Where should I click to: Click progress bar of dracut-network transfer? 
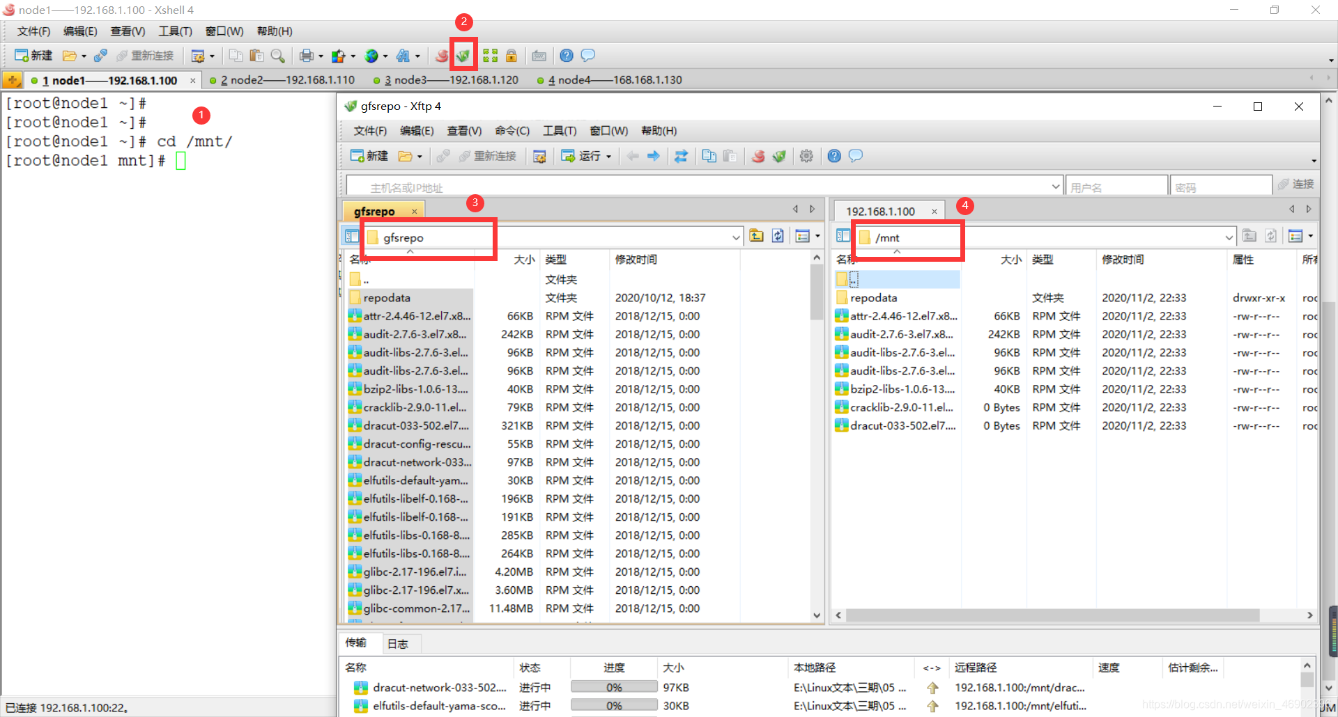pos(614,687)
